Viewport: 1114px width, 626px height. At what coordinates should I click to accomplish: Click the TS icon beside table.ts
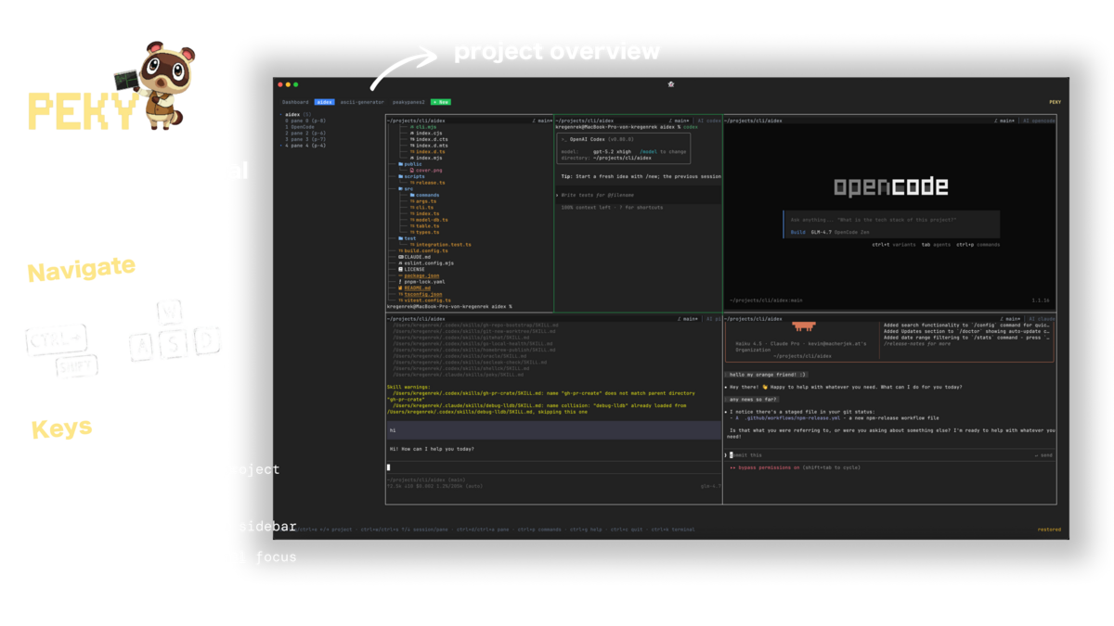412,226
